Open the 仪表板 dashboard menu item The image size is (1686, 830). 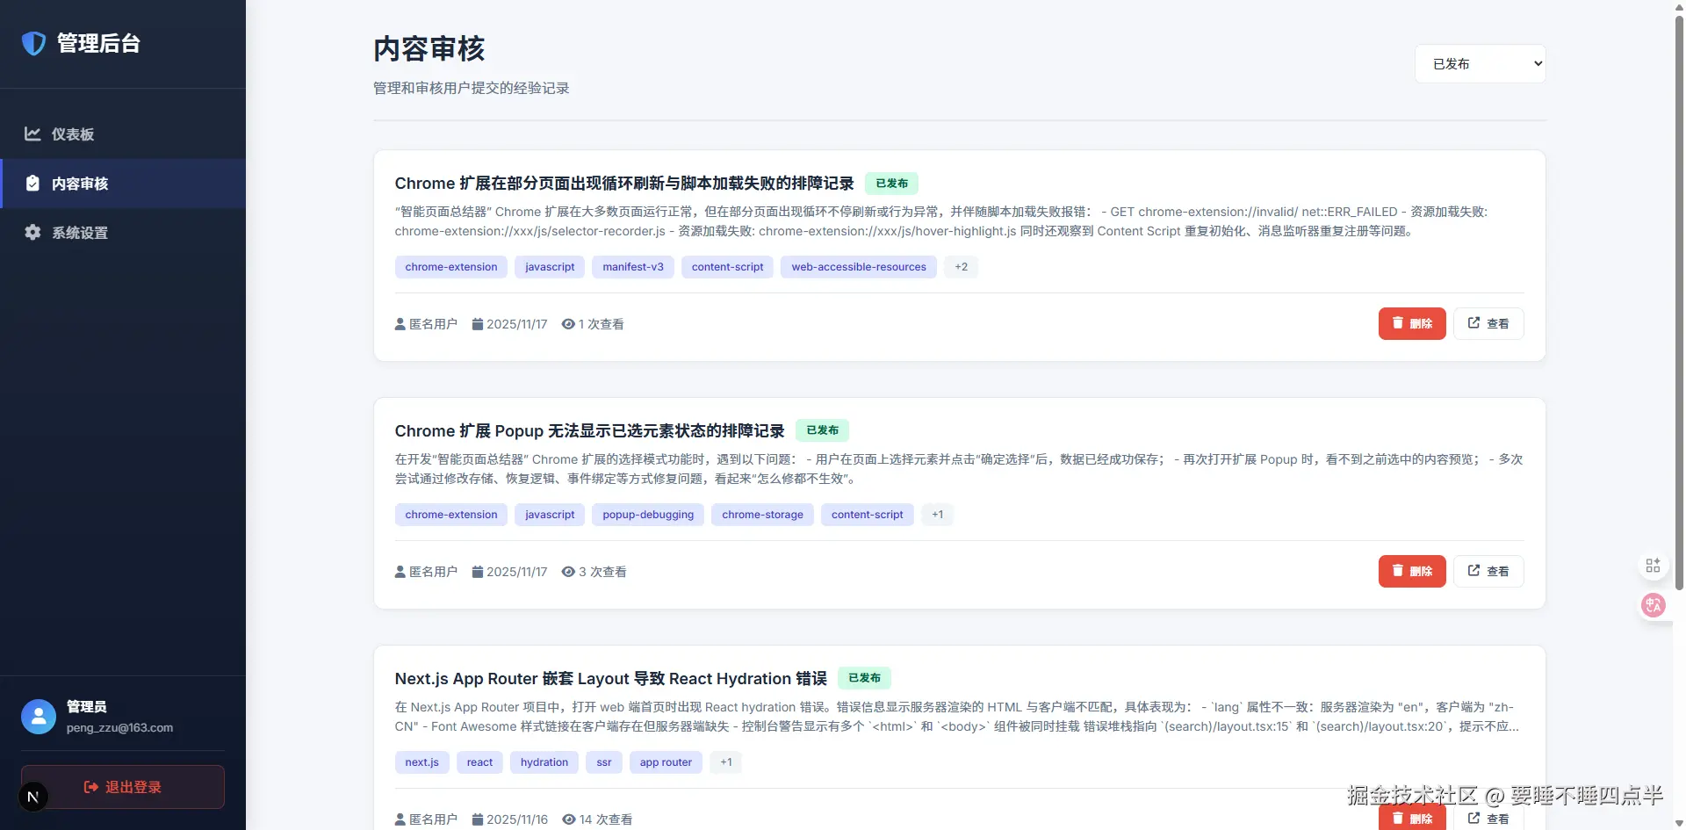click(x=123, y=134)
